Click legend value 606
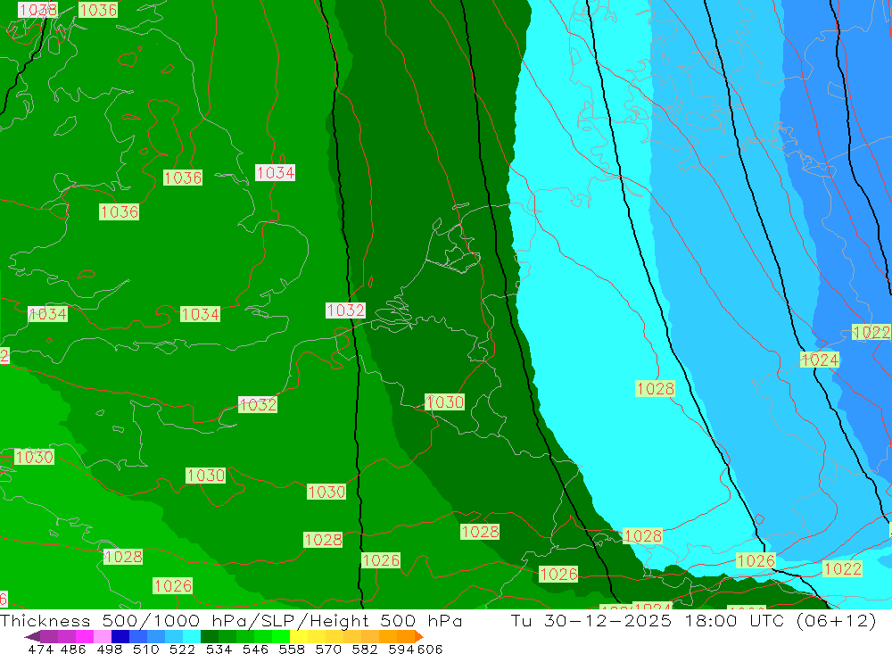 [429, 650]
